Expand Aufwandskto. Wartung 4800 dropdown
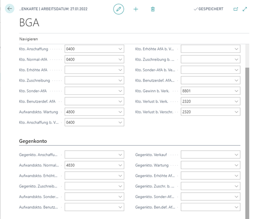The image size is (268, 219). [x=120, y=112]
